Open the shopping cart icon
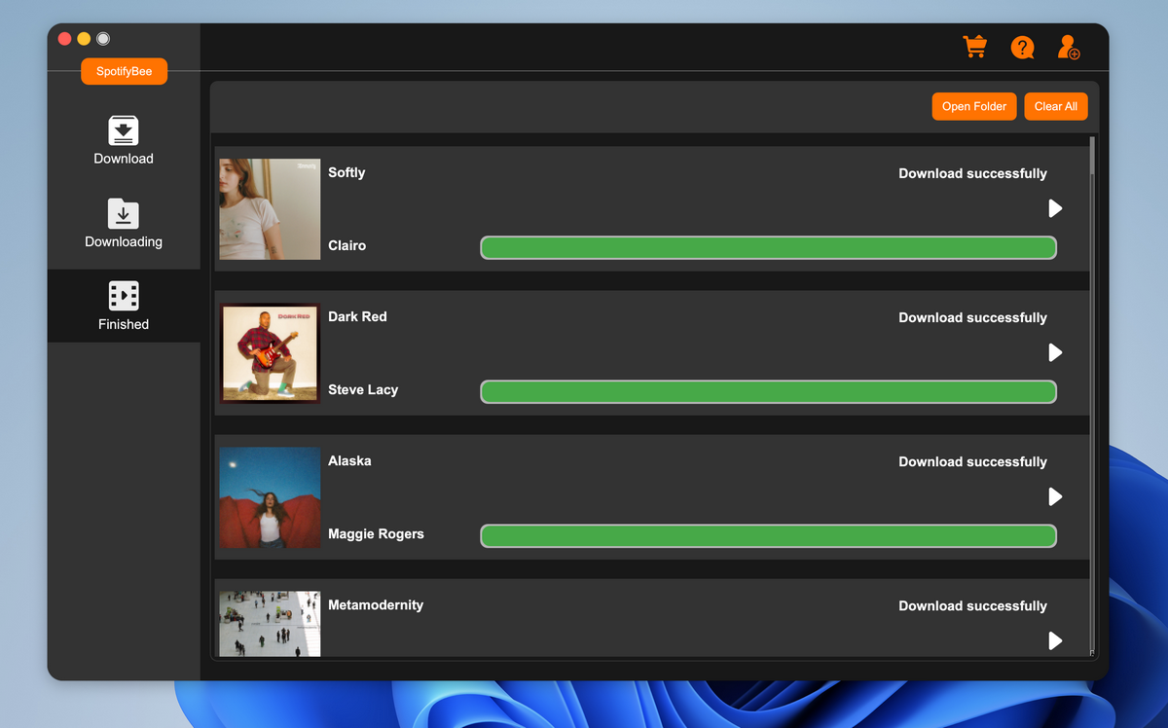The height and width of the screenshot is (728, 1168). coord(974,47)
